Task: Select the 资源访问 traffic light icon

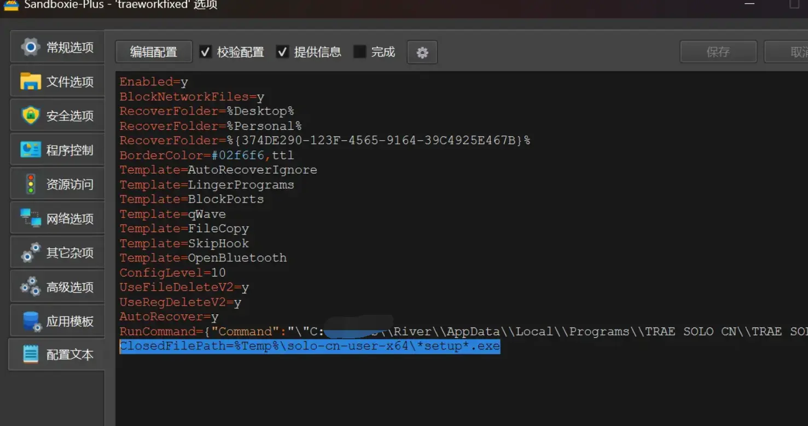Action: pos(31,184)
